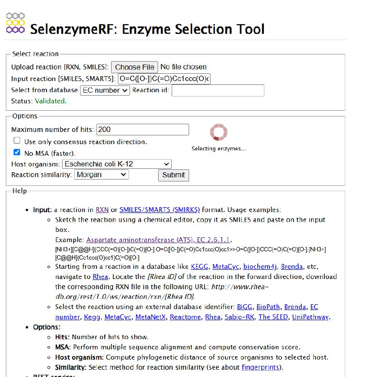This screenshot has height=377, width=388.
Task: Select the Rhea identifier link after Reactome
Action: click(x=213, y=317)
